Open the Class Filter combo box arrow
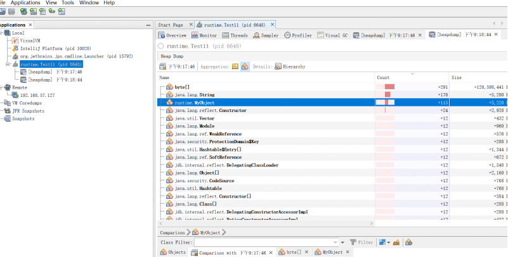The height and width of the screenshot is (257, 508). coord(335,242)
